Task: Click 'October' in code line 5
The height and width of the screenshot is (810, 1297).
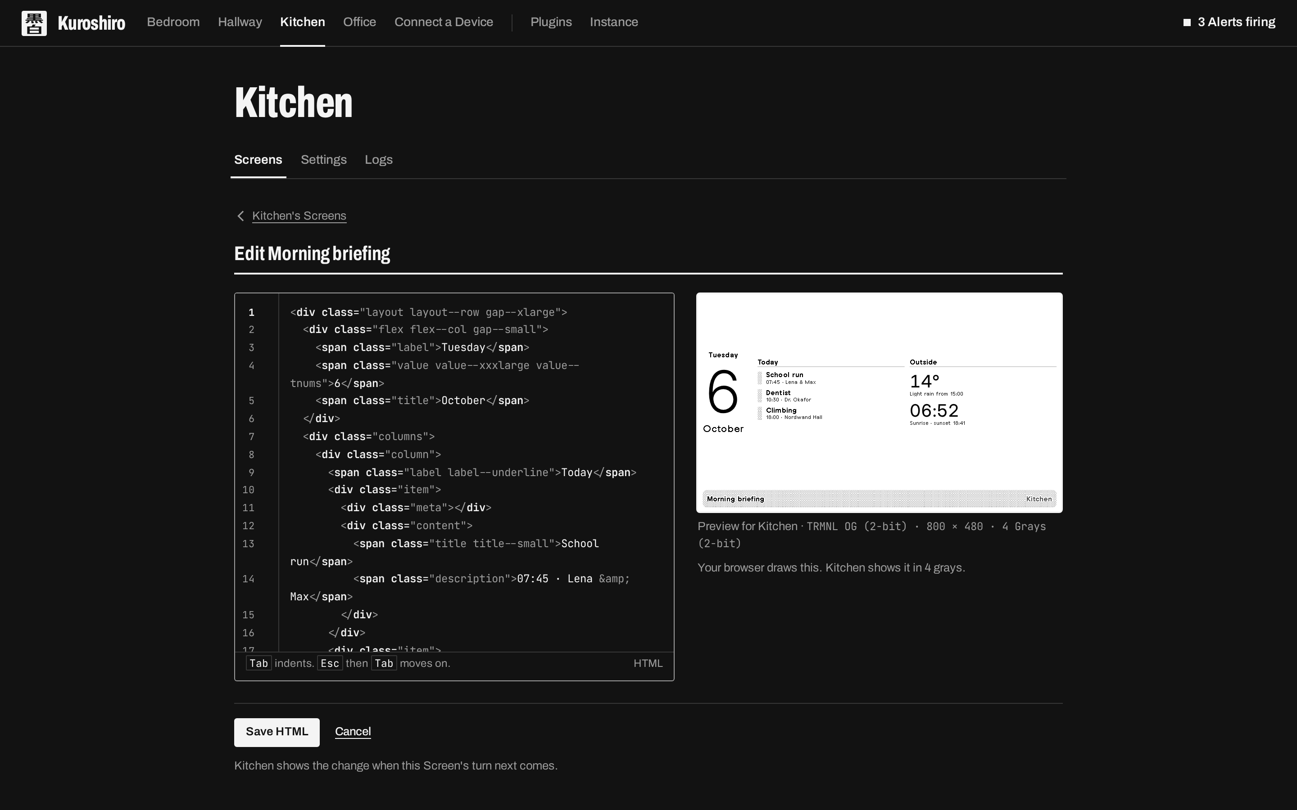Action: (463, 400)
